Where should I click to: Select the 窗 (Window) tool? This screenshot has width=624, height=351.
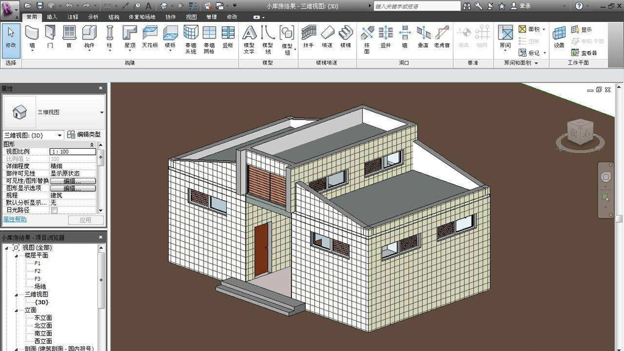coord(69,35)
